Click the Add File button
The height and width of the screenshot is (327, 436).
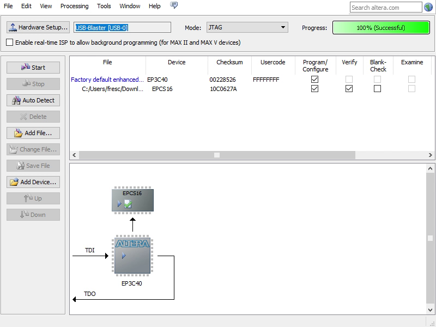(x=33, y=133)
